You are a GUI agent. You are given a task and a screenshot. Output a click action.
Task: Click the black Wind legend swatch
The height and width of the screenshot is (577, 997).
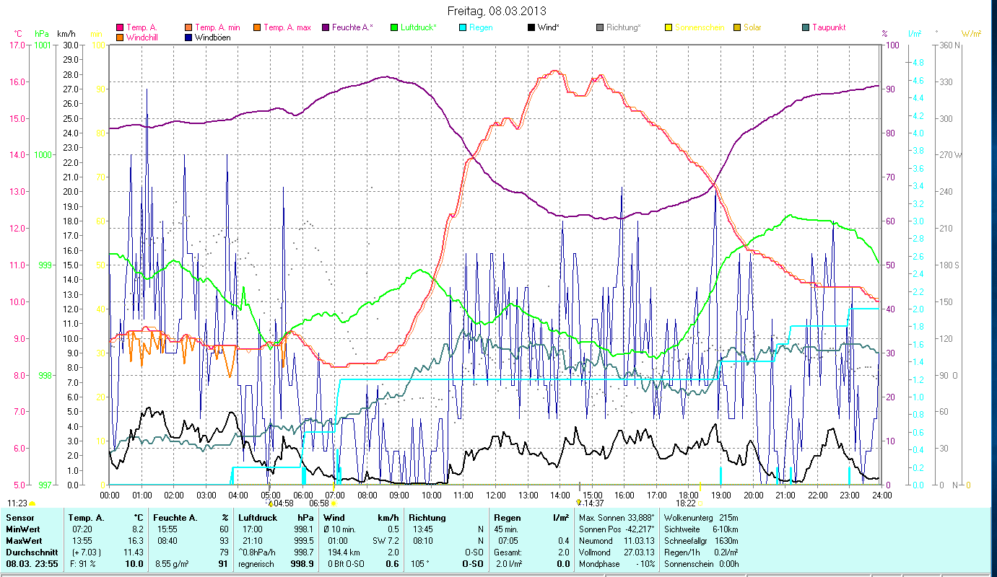pyautogui.click(x=531, y=28)
